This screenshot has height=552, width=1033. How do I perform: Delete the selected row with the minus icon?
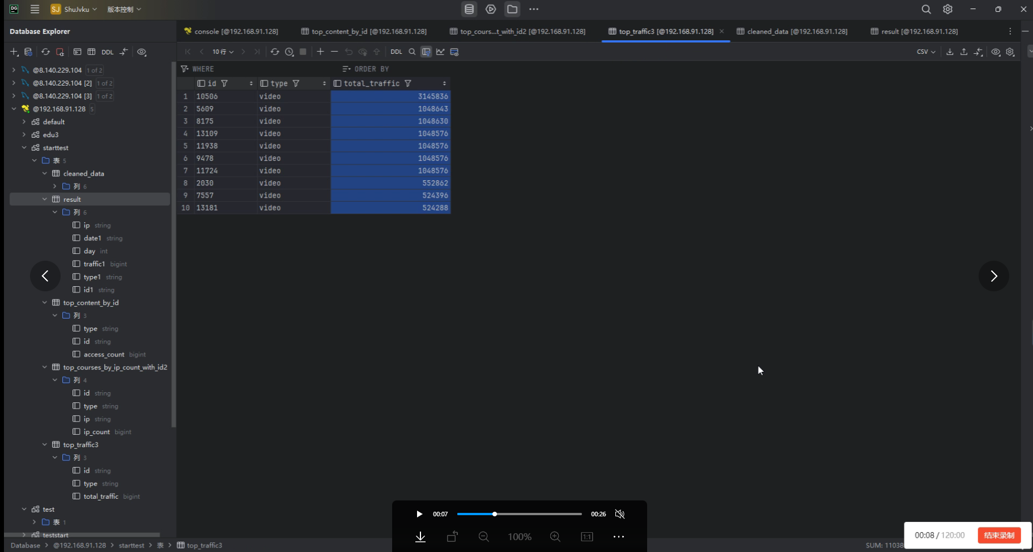pos(334,52)
